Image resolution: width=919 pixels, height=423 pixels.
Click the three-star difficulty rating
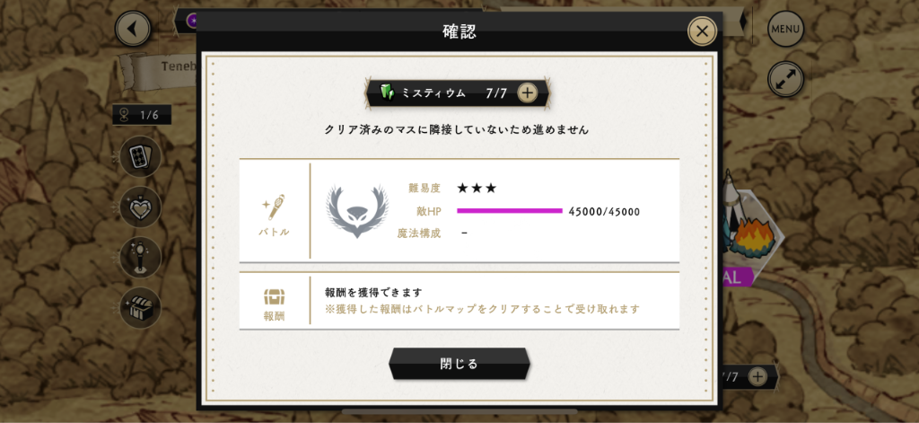click(477, 189)
